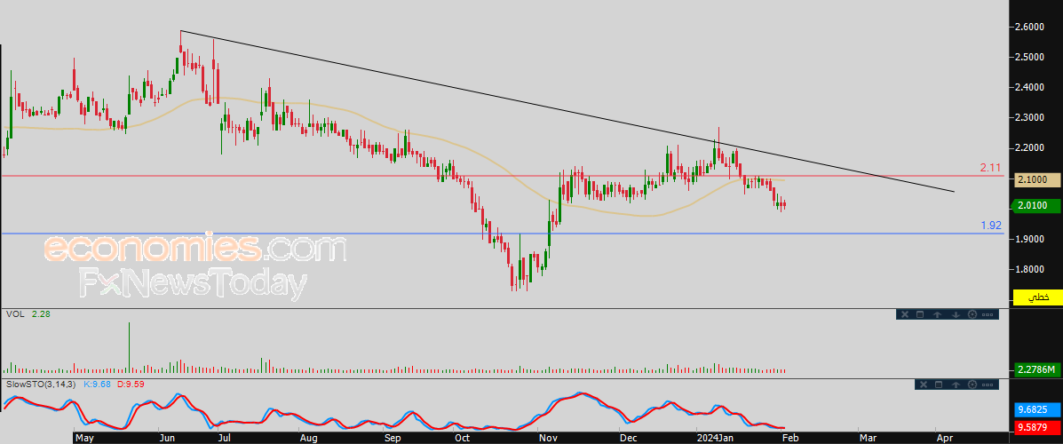Select the SlowSTO(3,14,3) indicator label
This screenshot has width=1063, height=444.
coord(41,384)
